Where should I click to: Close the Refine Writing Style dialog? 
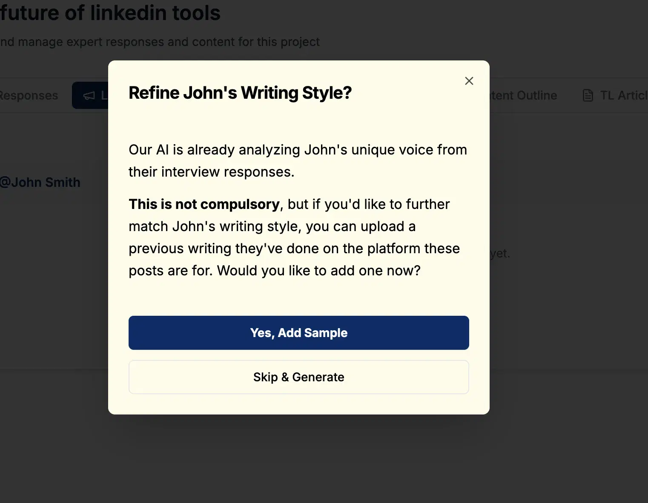pos(469,81)
